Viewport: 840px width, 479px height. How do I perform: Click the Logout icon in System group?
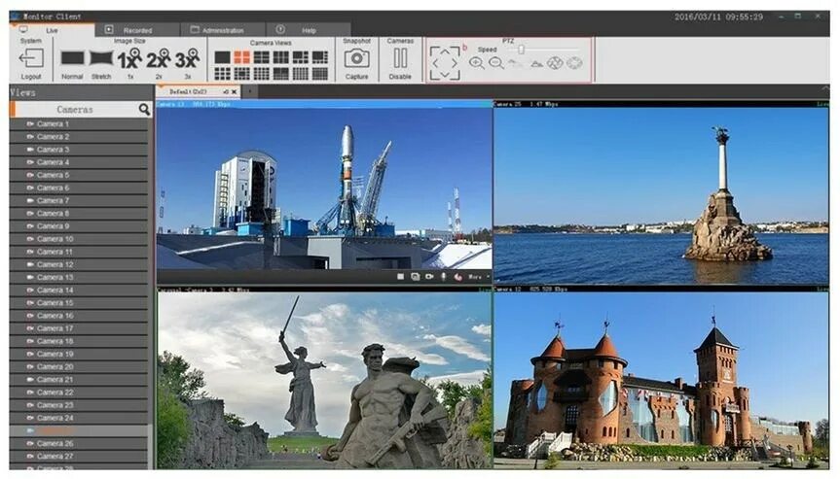(31, 57)
